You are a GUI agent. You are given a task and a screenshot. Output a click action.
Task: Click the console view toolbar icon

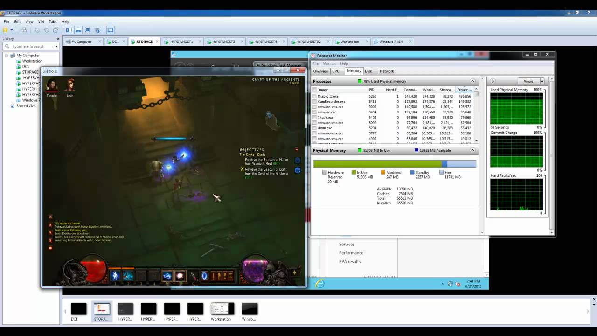[111, 30]
